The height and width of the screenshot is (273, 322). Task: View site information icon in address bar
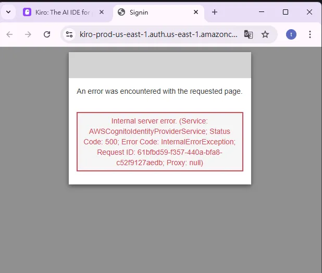point(69,34)
